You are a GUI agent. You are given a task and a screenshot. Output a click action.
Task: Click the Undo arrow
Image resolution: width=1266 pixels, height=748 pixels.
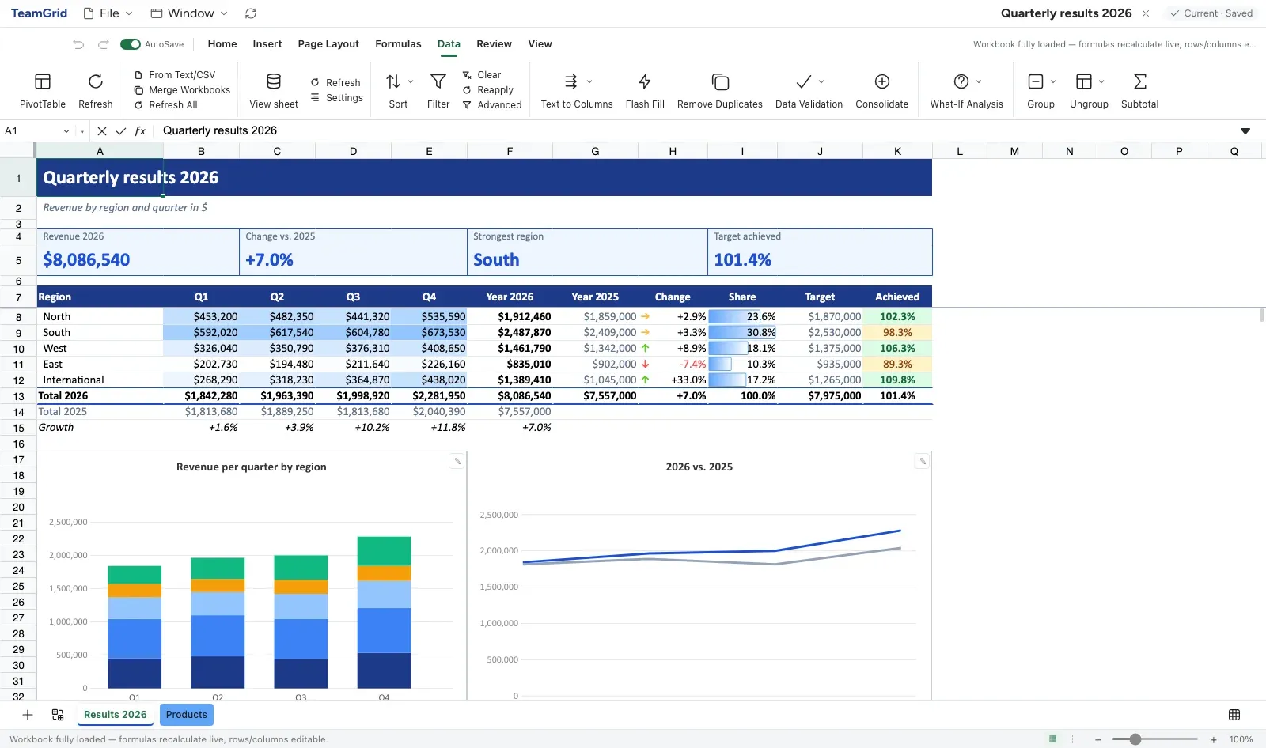(78, 44)
